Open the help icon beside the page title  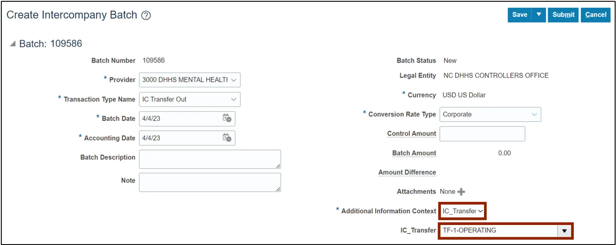pos(146,16)
